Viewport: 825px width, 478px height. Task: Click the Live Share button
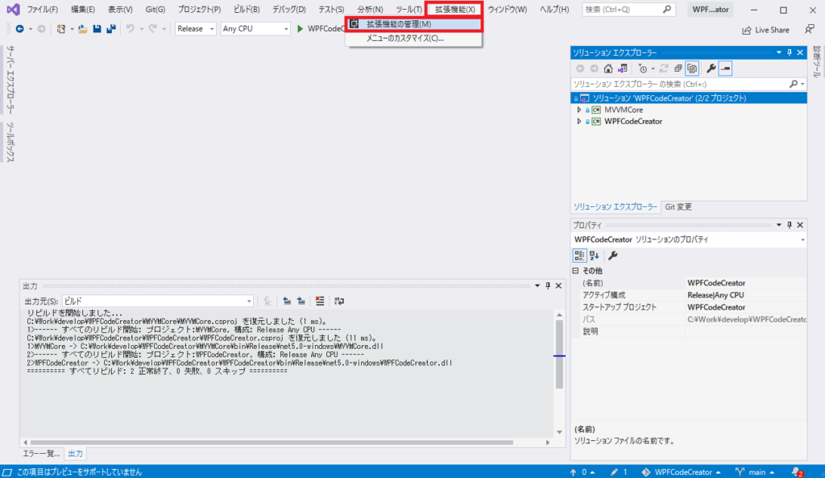pyautogui.click(x=765, y=30)
